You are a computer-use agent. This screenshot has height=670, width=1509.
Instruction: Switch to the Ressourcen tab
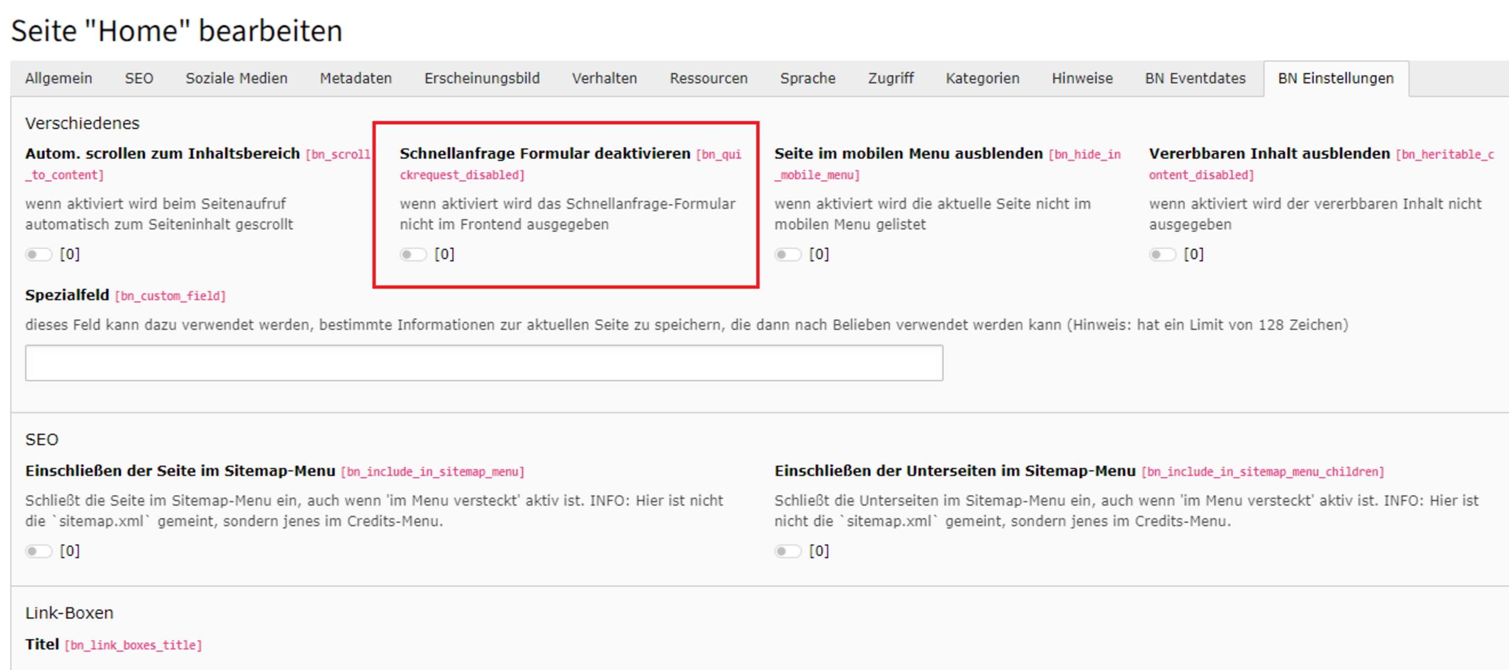point(709,78)
